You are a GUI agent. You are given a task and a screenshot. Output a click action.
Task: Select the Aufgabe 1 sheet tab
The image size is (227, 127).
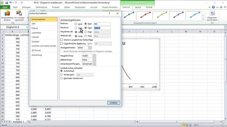click(18, 122)
